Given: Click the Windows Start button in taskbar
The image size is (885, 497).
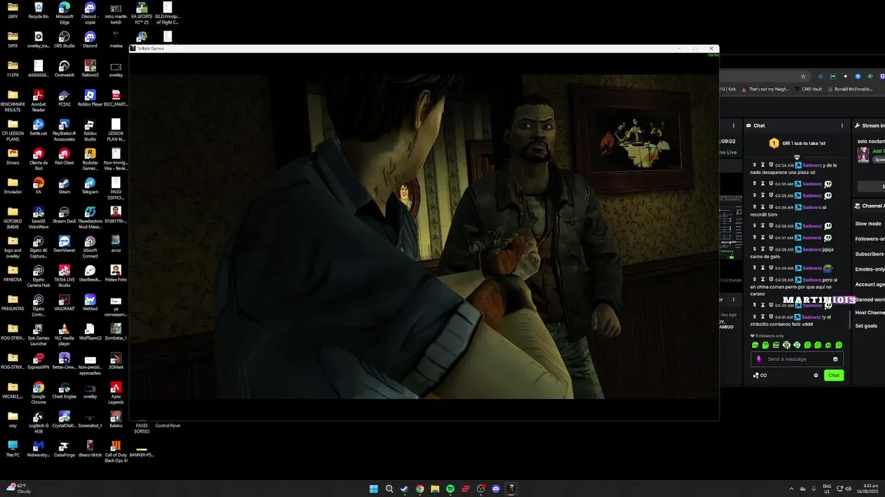Looking at the screenshot, I should 374,489.
